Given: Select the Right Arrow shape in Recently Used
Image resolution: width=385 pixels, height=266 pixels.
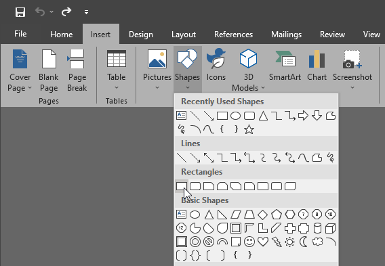Looking at the screenshot, I should tap(303, 116).
